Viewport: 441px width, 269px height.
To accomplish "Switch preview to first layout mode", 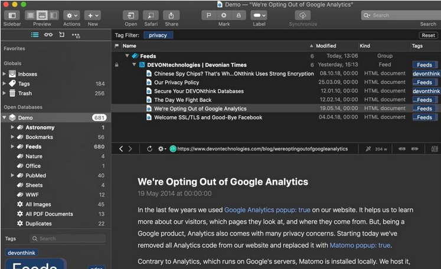I will (x=31, y=15).
